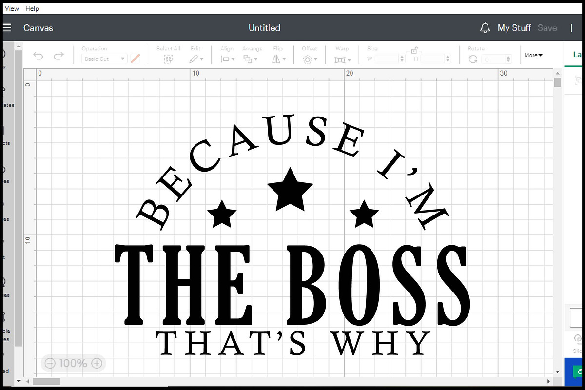This screenshot has width=585, height=390.
Task: Undo the last action
Action: point(38,56)
